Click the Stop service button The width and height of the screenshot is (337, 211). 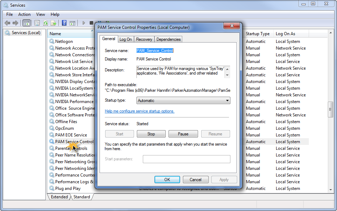(x=151, y=134)
